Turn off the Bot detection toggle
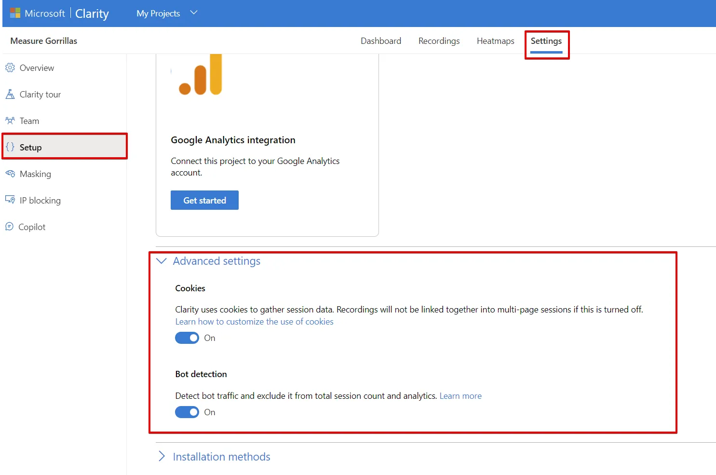The width and height of the screenshot is (716, 475). [x=187, y=412]
